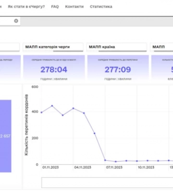173x192 pixels.
Task: Open the Статистика menu item
Action: pyautogui.click(x=101, y=7)
